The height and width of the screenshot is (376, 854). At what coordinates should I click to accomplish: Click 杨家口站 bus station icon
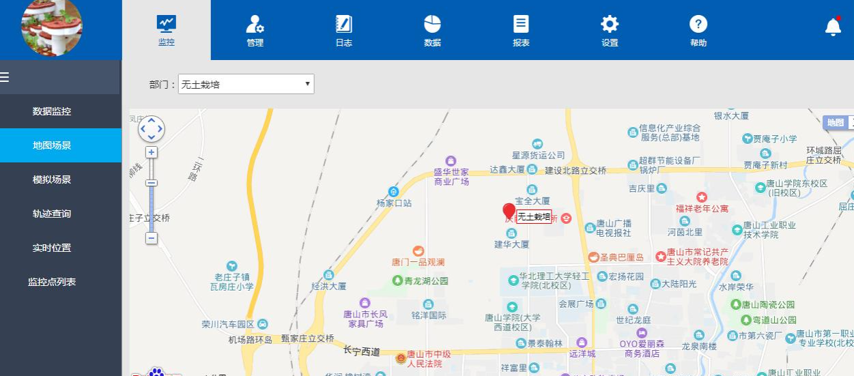(393, 192)
